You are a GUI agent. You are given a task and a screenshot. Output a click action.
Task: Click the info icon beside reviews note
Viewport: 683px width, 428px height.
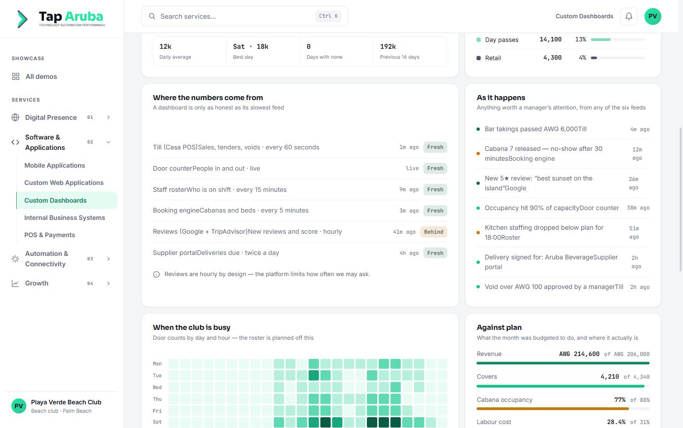click(x=156, y=274)
